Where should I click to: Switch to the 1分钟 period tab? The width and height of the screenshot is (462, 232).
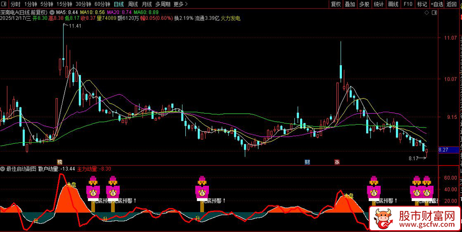30,4
